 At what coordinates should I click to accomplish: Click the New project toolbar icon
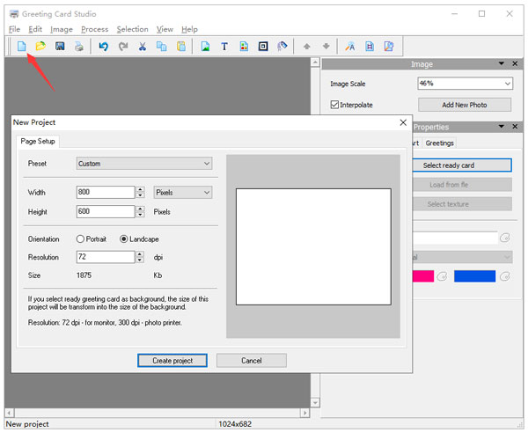pyautogui.click(x=22, y=47)
